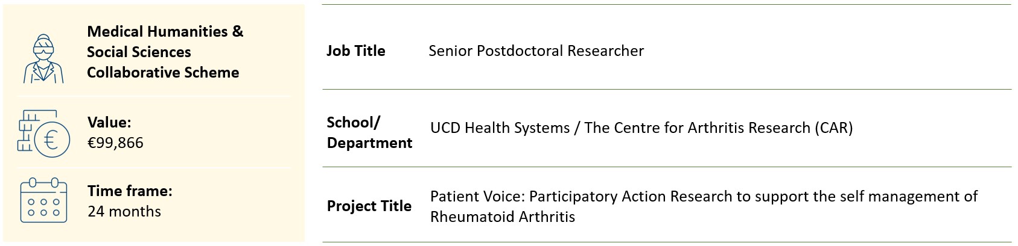The image size is (1018, 246).
Task: Click the 'Time frame:' label
Action: tap(130, 191)
